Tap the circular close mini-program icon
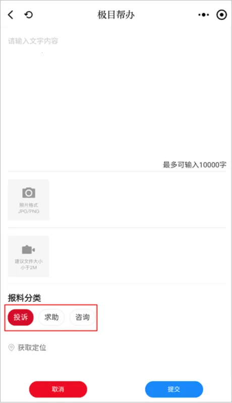Viewport: 232px width, 403px height. coord(221,15)
